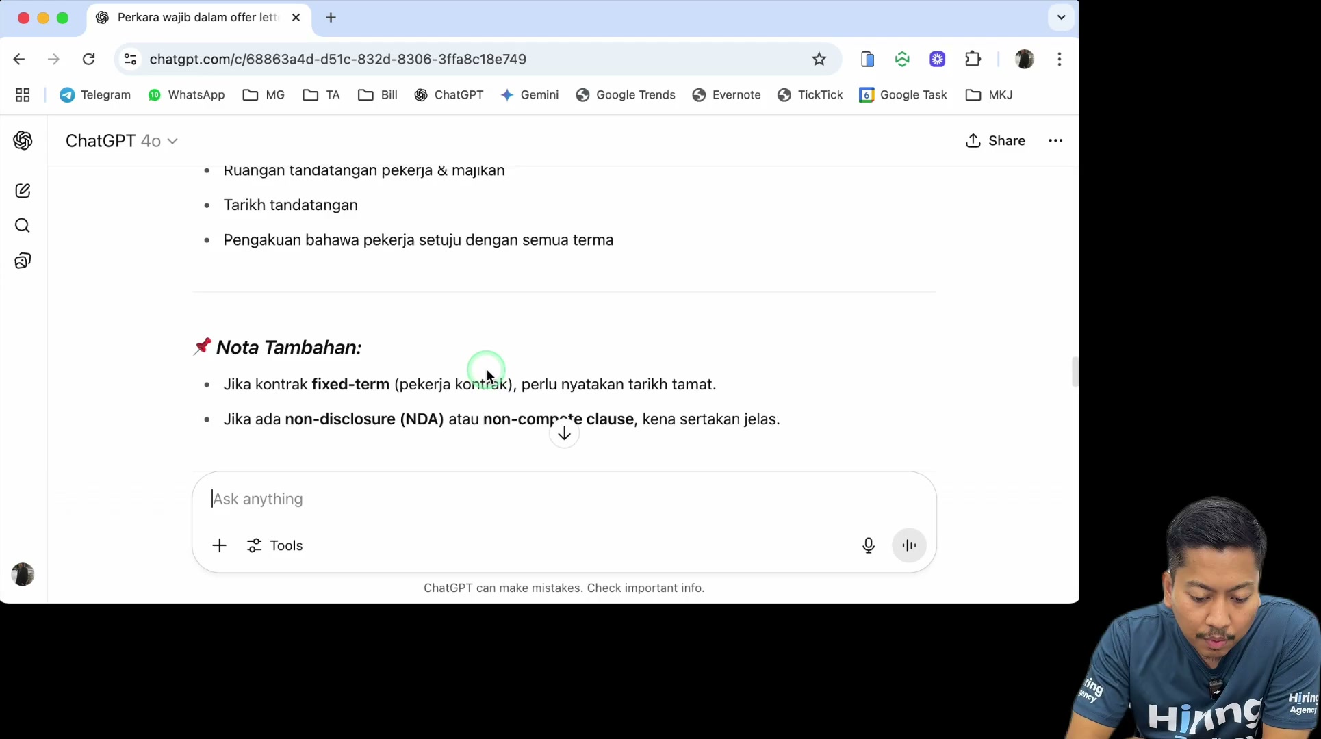Expand the ChatGPT 4o model selector
This screenshot has height=739, width=1321.
(x=122, y=141)
